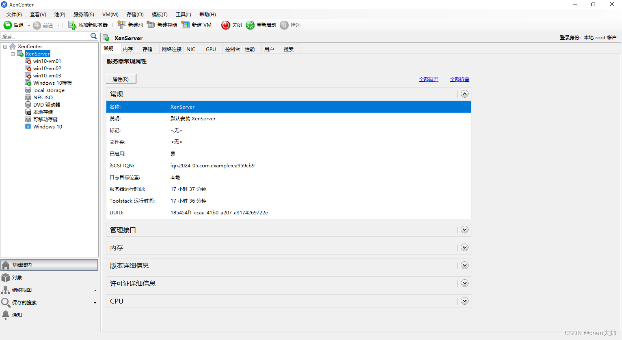Viewport: 622px width, 340px height.
Task: Click the 通知 bell icon
Action: (x=6, y=315)
